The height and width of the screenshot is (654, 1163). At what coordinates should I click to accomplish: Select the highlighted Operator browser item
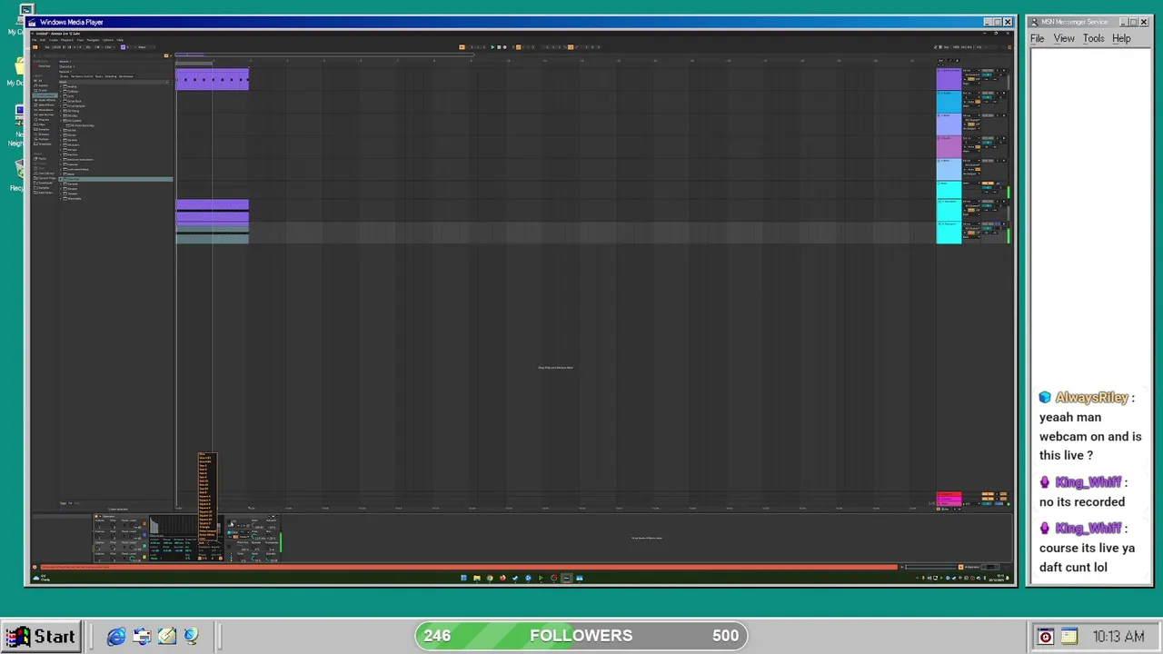coord(115,179)
